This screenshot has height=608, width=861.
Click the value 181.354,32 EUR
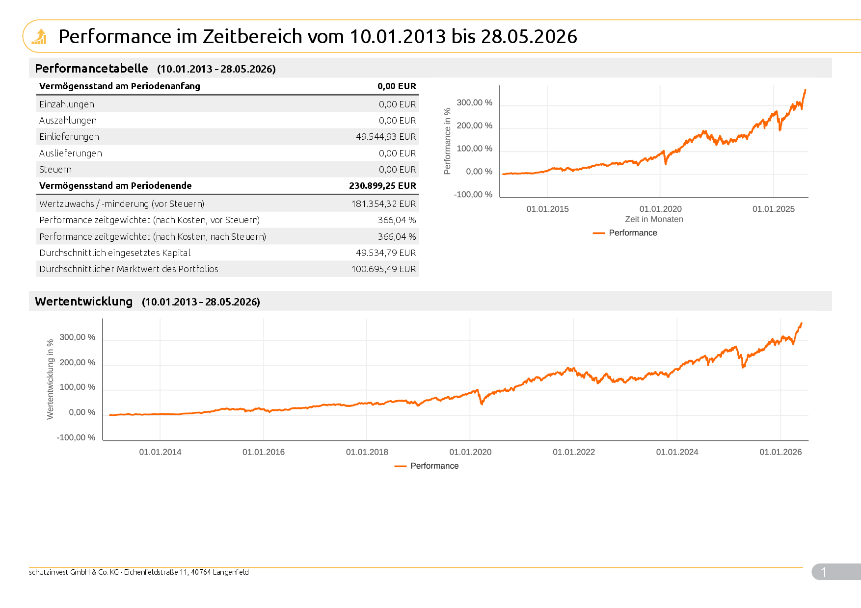[383, 203]
